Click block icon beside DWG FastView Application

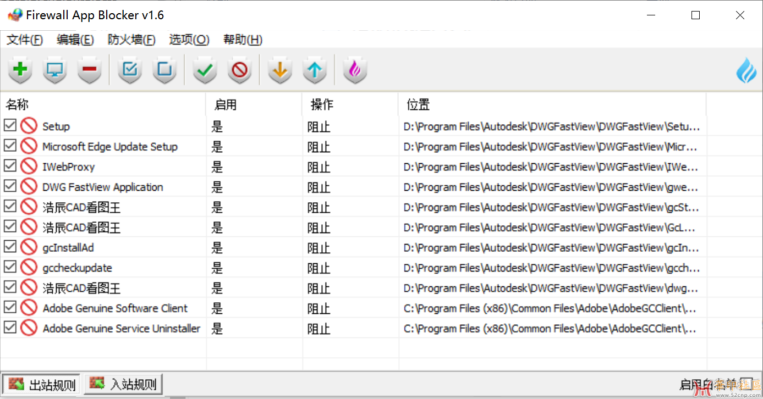coord(29,187)
